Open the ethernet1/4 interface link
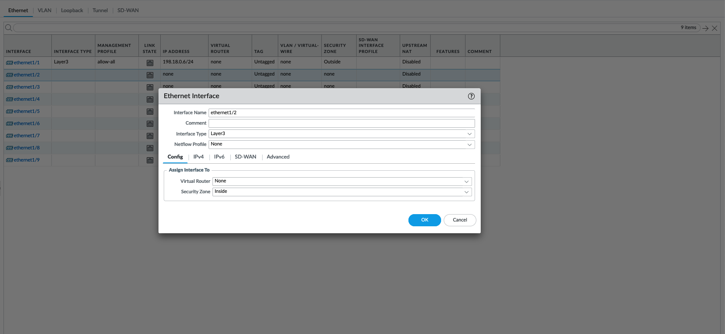The width and height of the screenshot is (725, 334). tap(27, 99)
